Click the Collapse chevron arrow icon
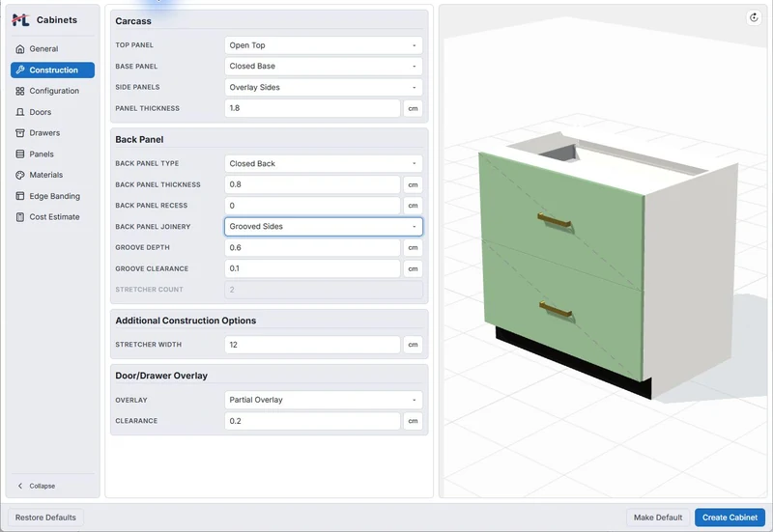This screenshot has width=773, height=532. point(20,486)
